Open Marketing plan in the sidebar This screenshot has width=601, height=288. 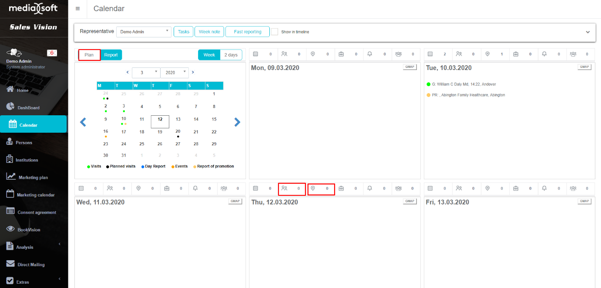33,177
